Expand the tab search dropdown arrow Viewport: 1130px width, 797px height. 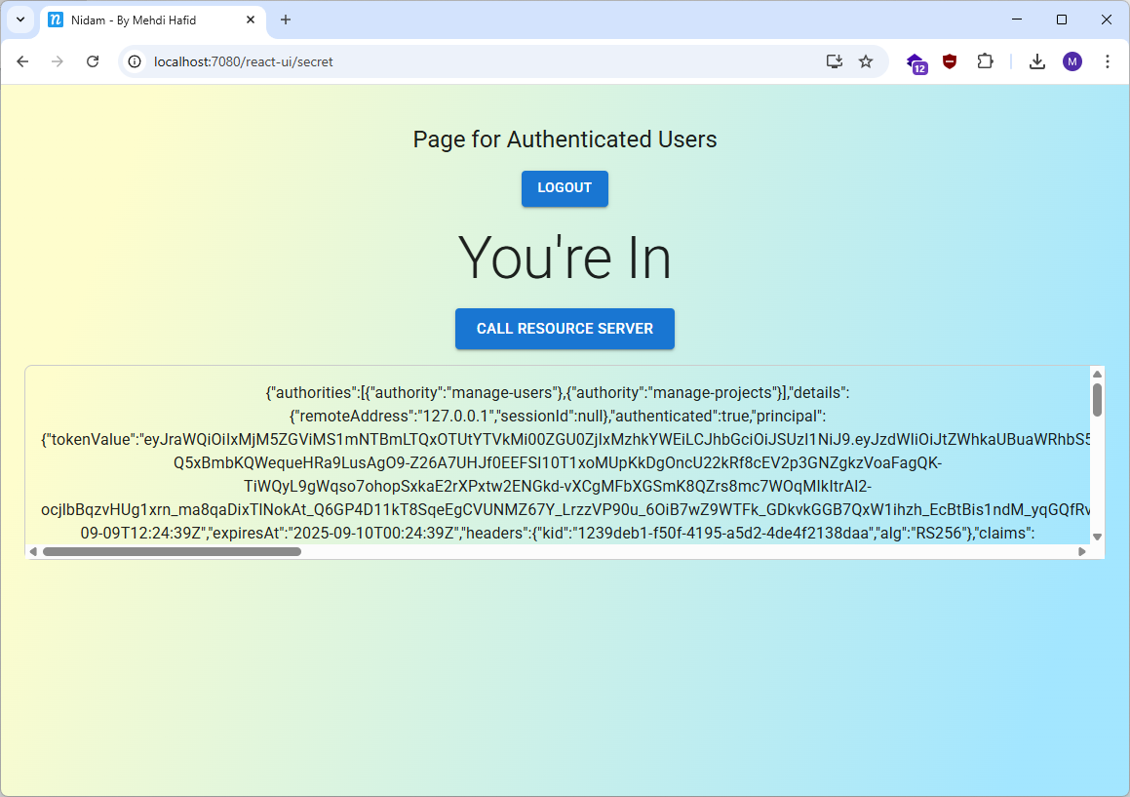(x=19, y=20)
